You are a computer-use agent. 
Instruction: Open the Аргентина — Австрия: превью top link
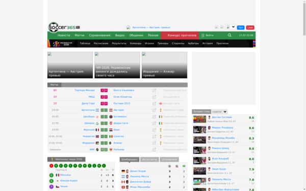coord(151,28)
